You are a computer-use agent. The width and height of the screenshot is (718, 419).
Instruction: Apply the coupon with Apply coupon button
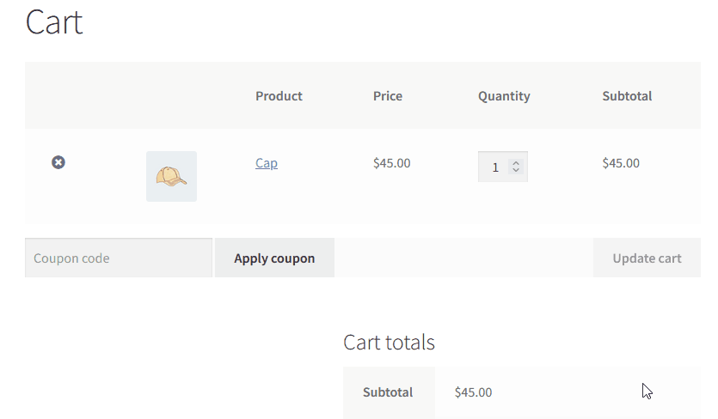click(x=275, y=258)
